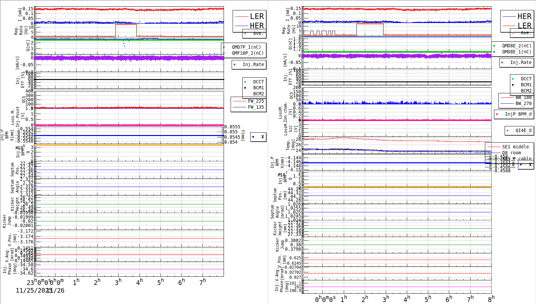Click the LER legend label text
This screenshot has height=304, width=536.
tap(257, 16)
